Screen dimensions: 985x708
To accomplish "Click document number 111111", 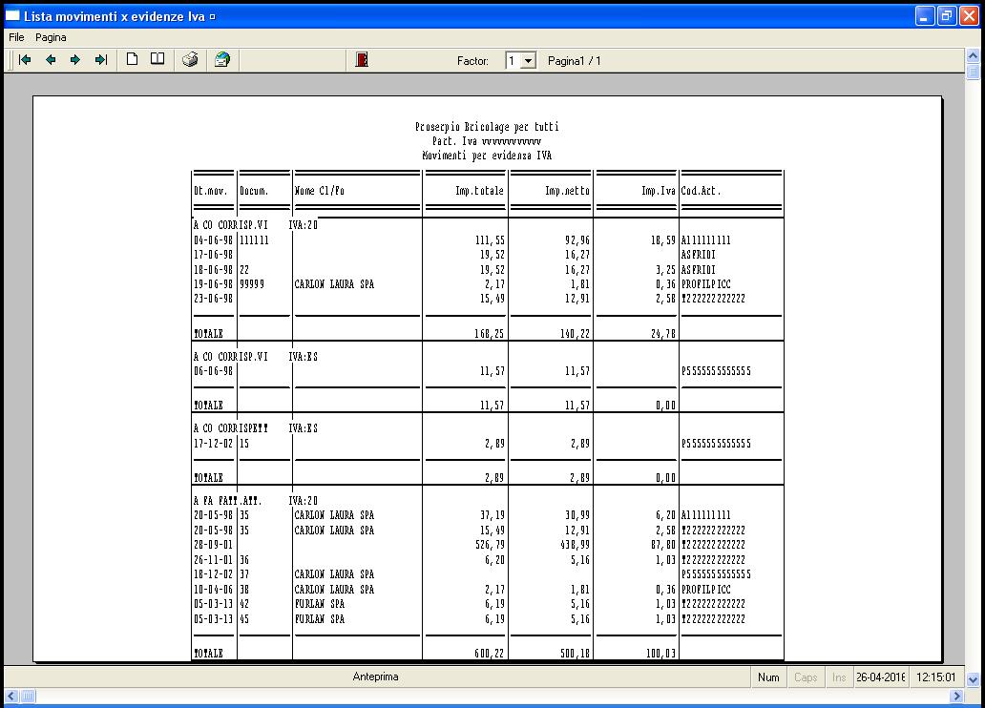I will click(x=254, y=240).
